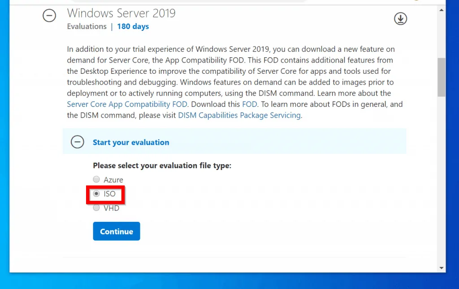Click the Evaluations label
This screenshot has width=459, height=289.
coord(87,26)
